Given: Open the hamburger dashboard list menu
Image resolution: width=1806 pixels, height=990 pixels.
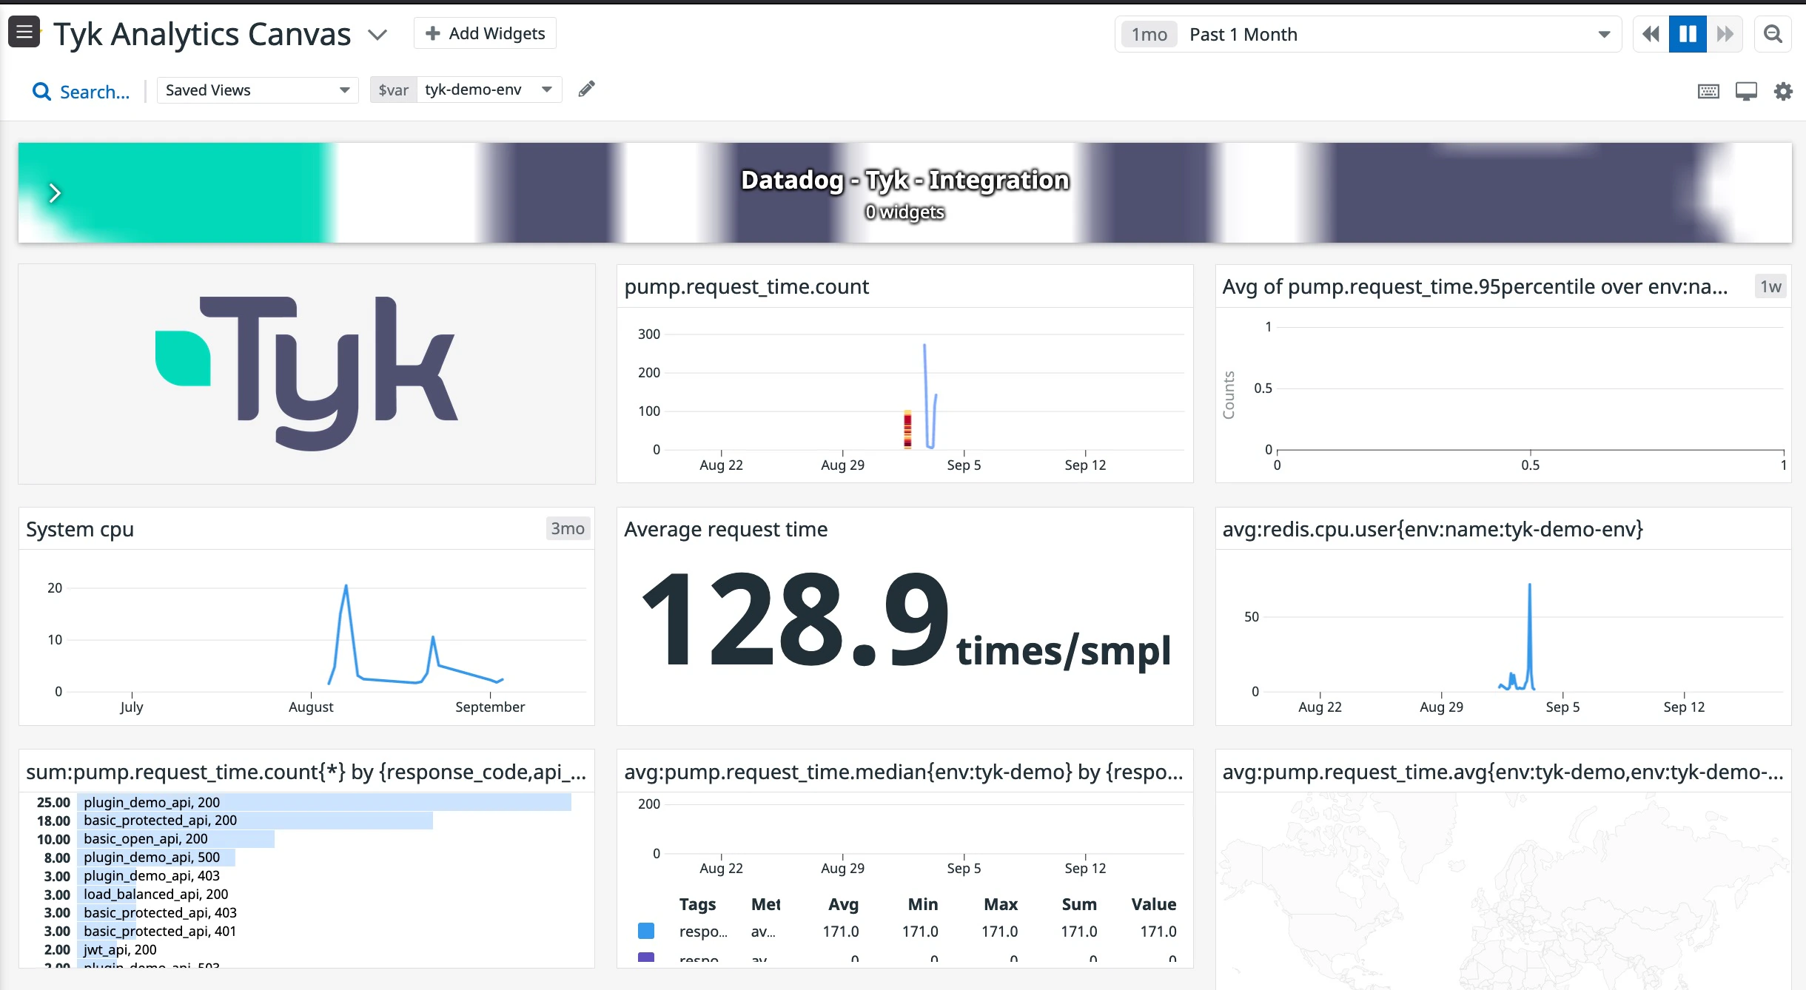Looking at the screenshot, I should click(x=24, y=32).
